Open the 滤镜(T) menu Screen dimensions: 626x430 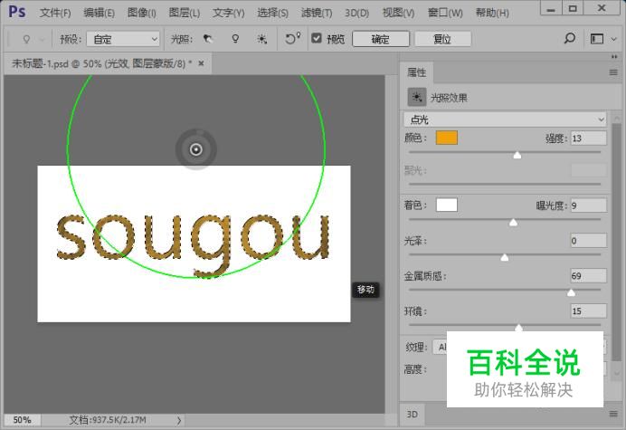tap(317, 13)
